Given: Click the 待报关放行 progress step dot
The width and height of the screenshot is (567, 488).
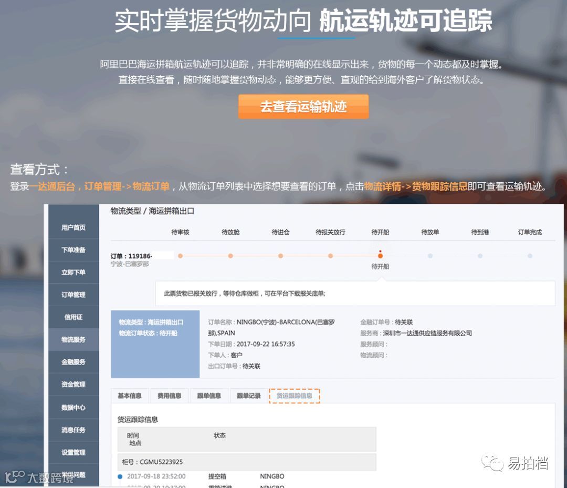Looking at the screenshot, I should [x=331, y=256].
